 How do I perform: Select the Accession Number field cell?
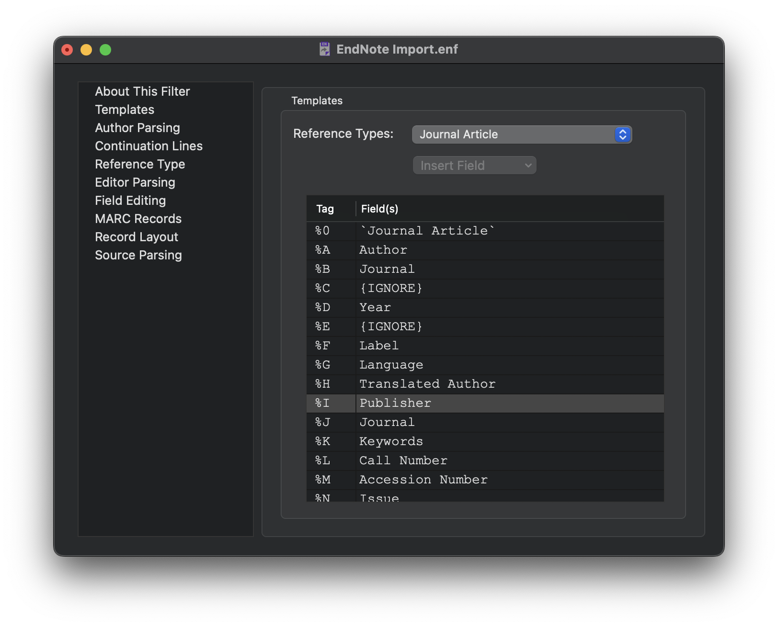[x=510, y=480]
